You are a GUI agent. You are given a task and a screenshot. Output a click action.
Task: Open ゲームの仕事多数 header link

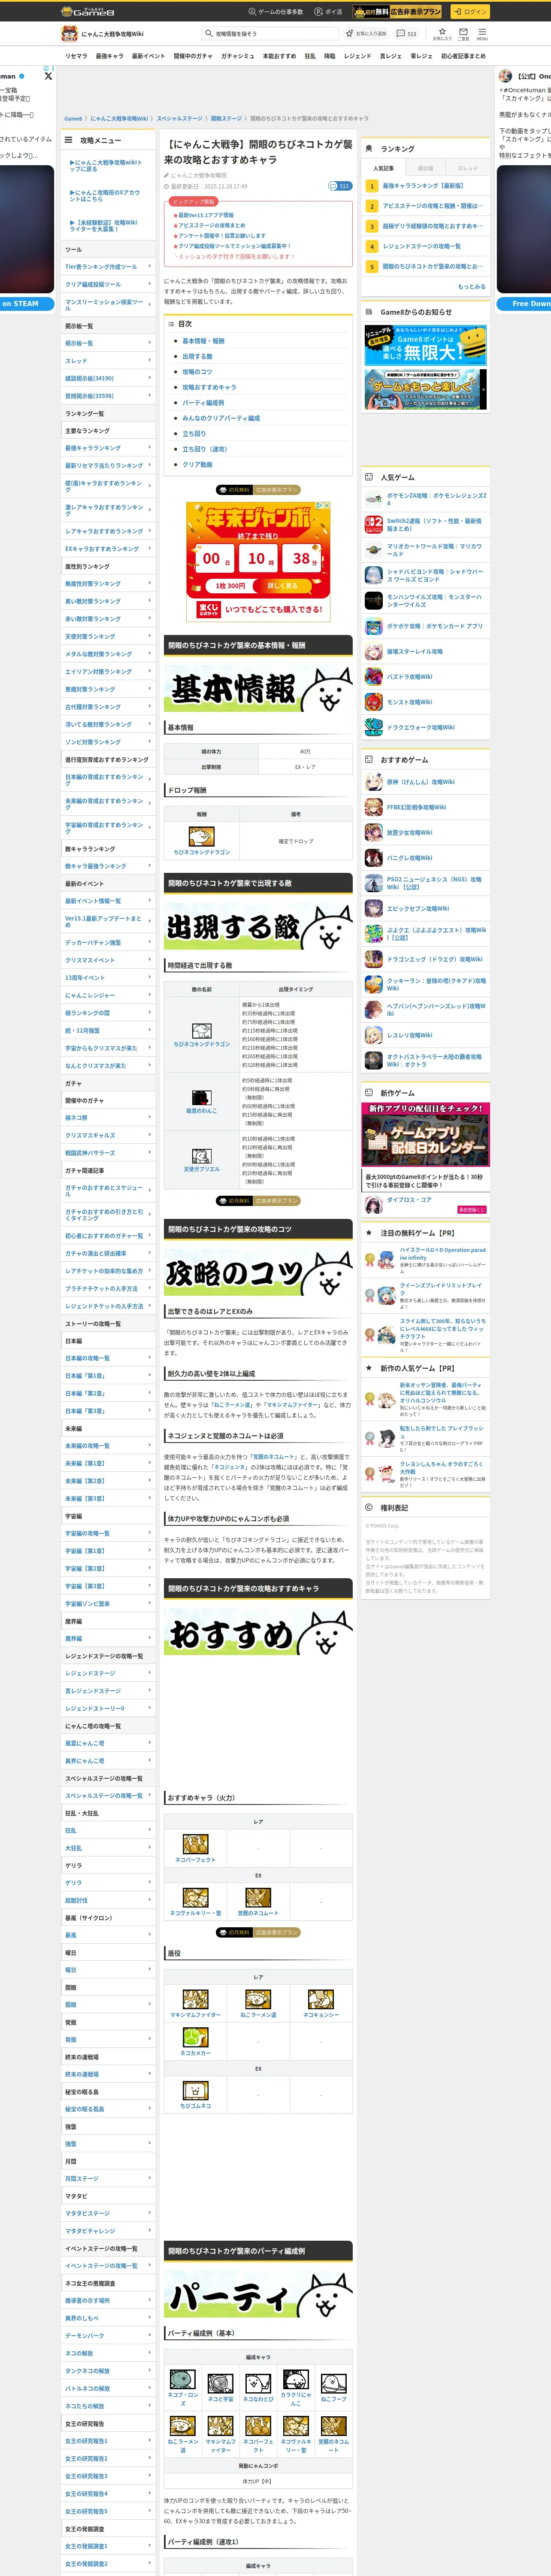(x=275, y=12)
